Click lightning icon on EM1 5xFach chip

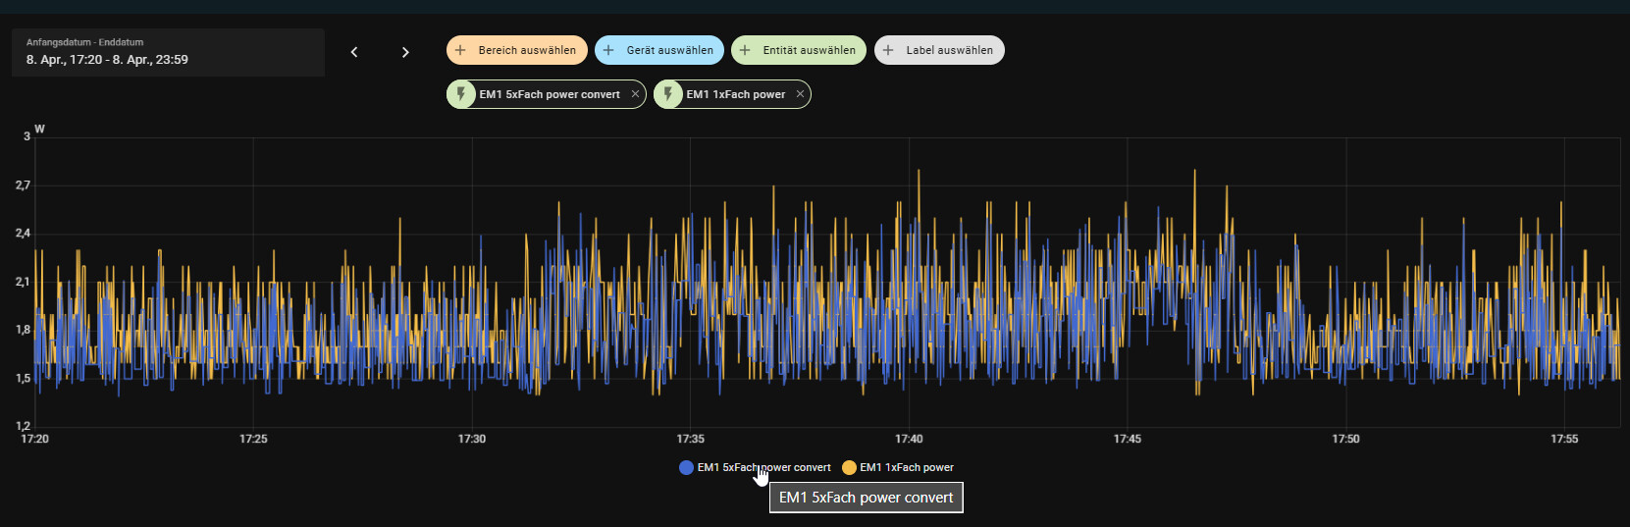pos(461,94)
